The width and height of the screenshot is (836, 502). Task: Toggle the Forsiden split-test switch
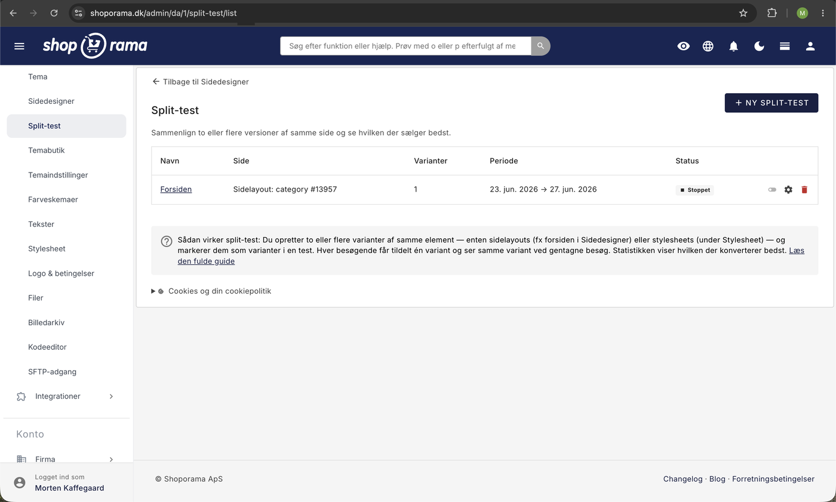772,189
